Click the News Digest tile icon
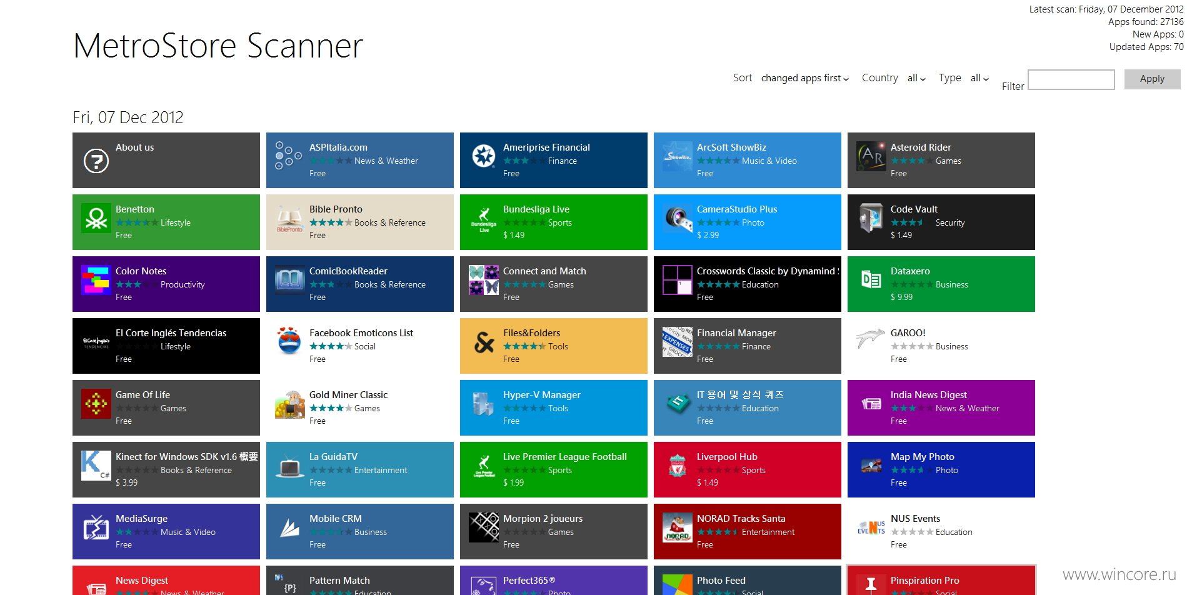The width and height of the screenshot is (1187, 595). coord(96,587)
